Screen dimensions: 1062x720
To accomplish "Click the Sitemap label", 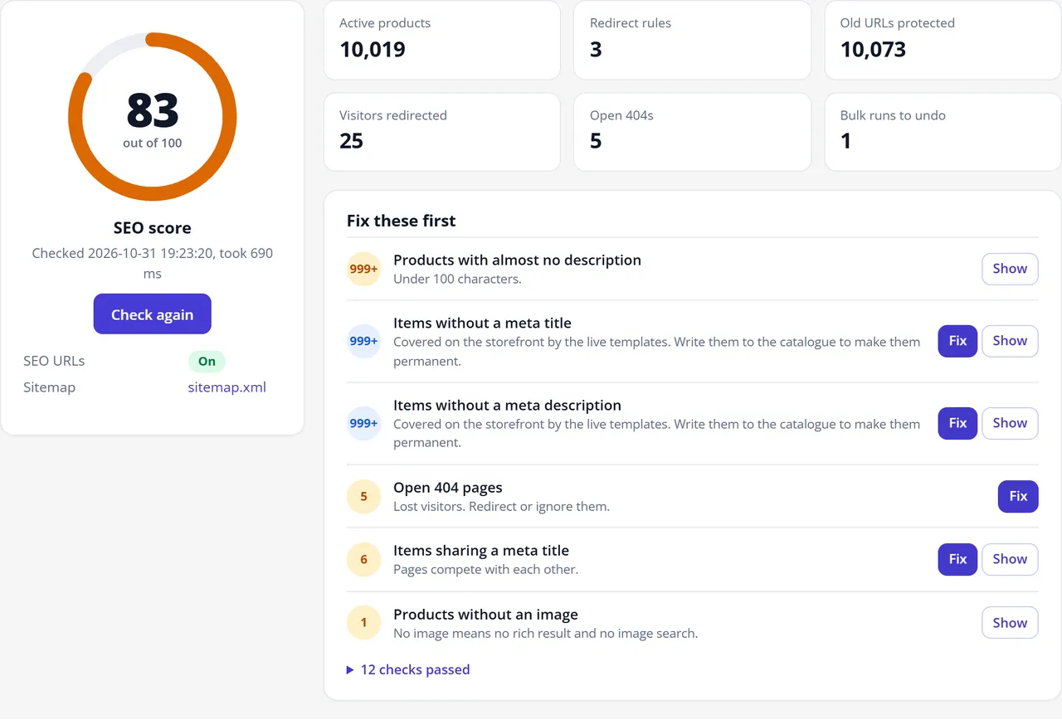I will click(49, 387).
